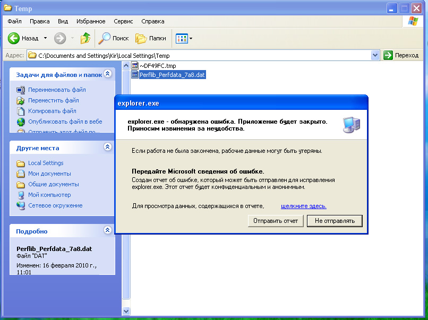Open Мой компьютер link

coord(49,195)
